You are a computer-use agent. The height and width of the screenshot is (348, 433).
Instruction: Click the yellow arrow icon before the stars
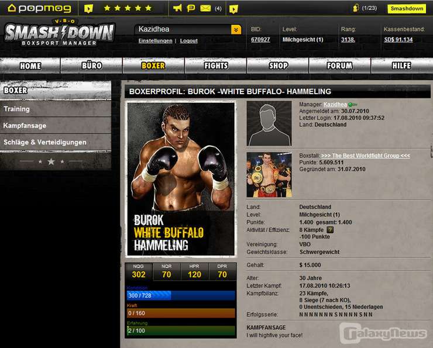[88, 9]
